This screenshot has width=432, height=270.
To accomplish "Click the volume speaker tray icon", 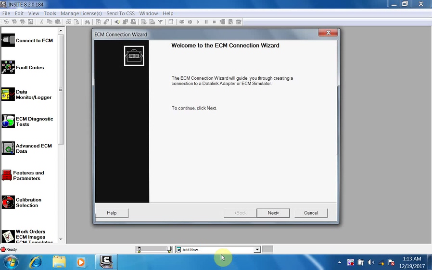I will click(371, 263).
